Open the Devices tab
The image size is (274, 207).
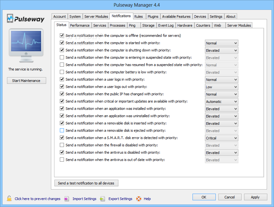pos(200,17)
